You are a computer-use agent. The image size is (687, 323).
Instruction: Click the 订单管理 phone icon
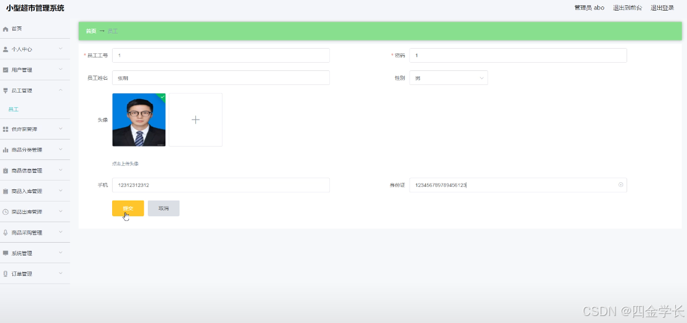click(6, 274)
